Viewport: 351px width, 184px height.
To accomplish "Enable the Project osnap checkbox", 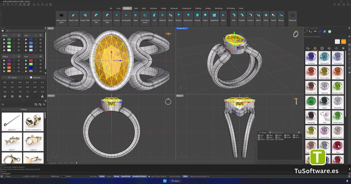I will (268, 139).
